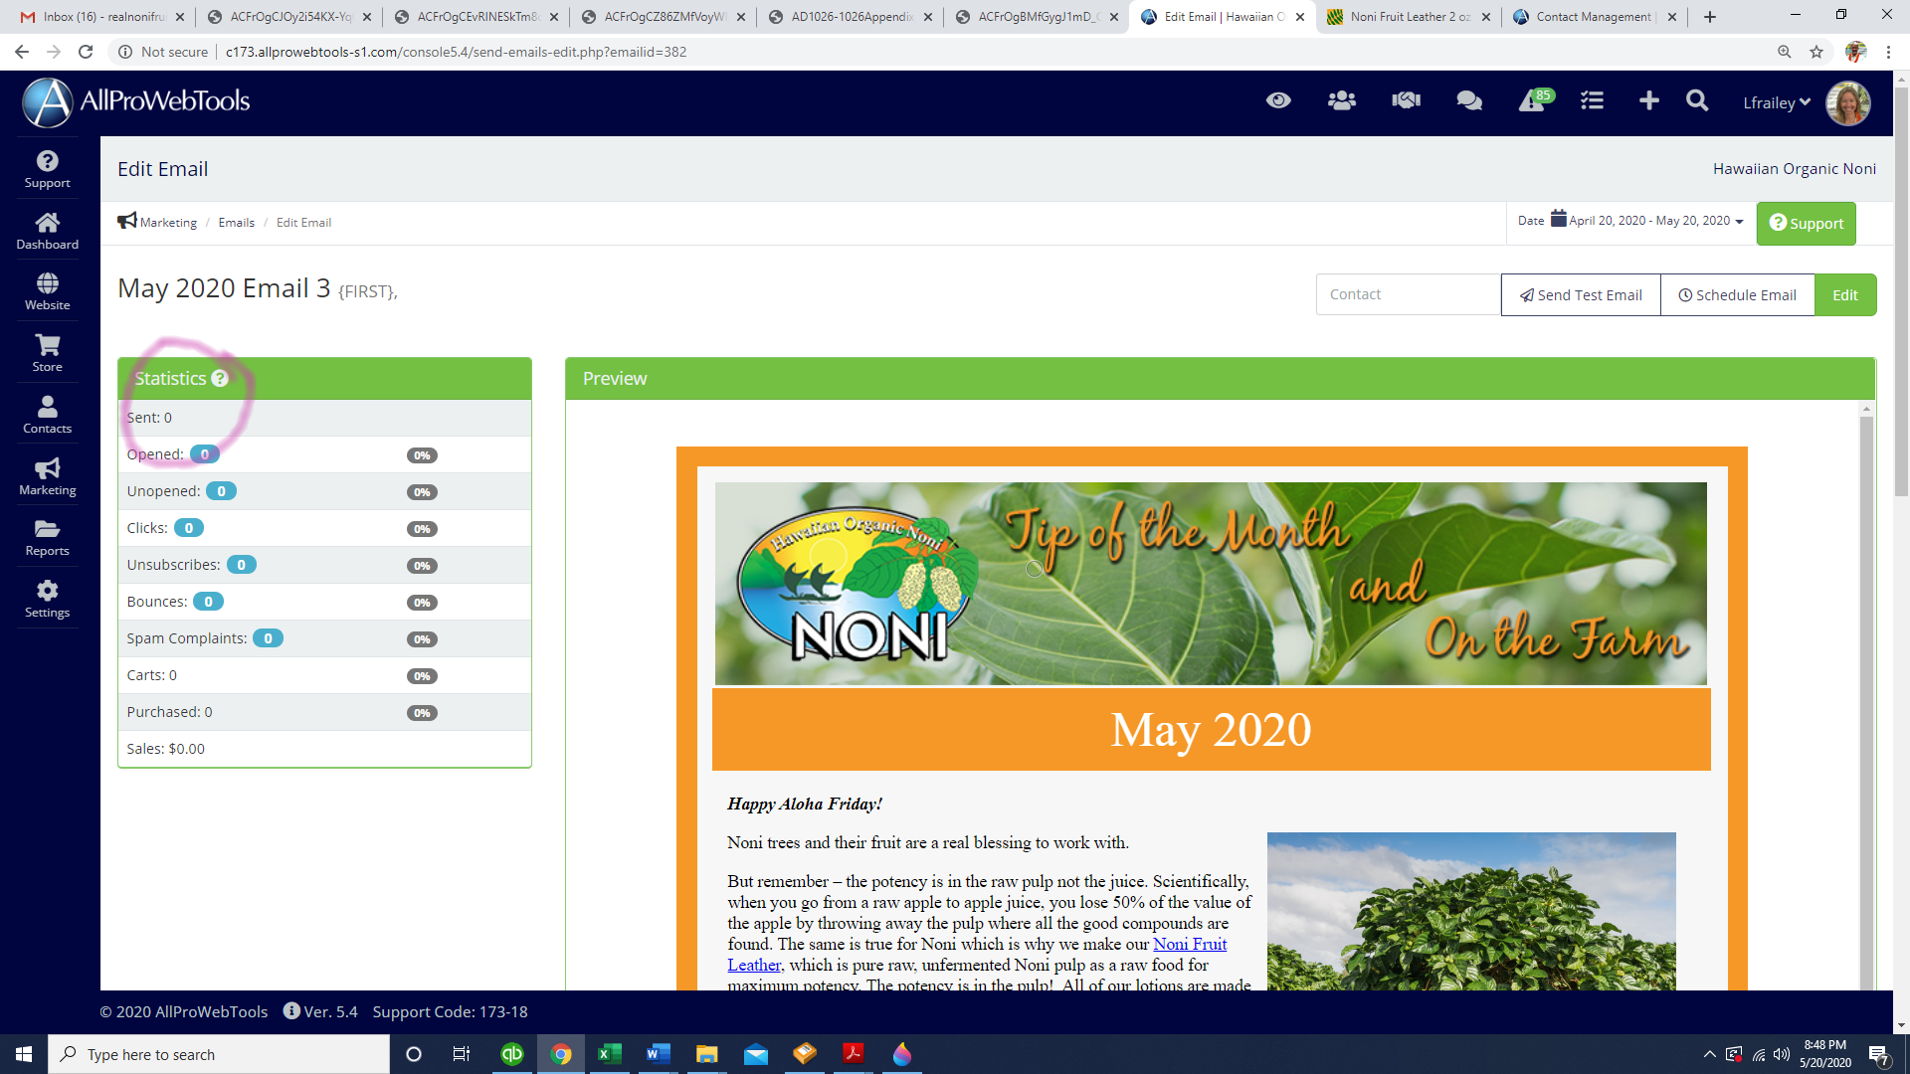Click the Bounces count badge
Screen dimensions: 1910x1074
[208, 602]
